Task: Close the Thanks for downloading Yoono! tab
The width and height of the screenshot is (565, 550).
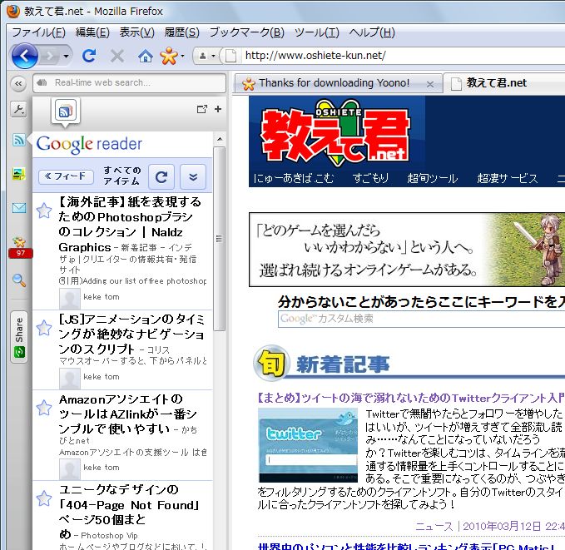Action: (x=430, y=84)
